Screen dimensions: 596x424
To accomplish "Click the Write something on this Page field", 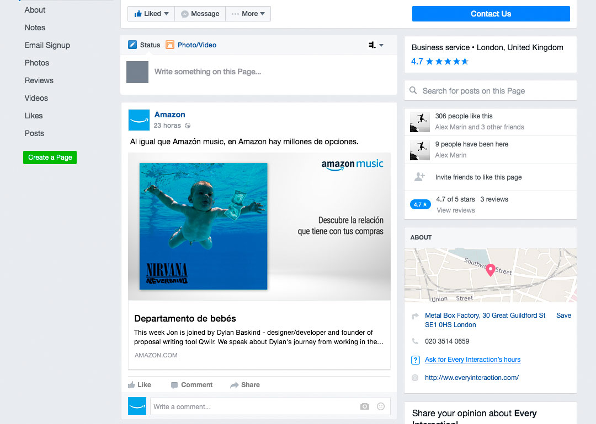I will coord(207,72).
